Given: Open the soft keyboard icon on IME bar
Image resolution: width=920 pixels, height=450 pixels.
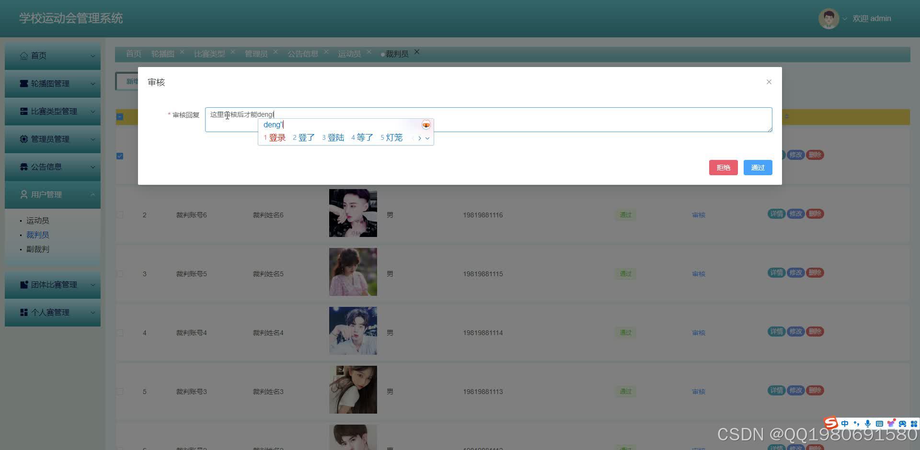Looking at the screenshot, I should click(x=879, y=424).
